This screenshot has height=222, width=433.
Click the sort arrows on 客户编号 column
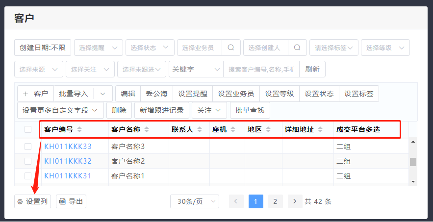[x=79, y=130]
